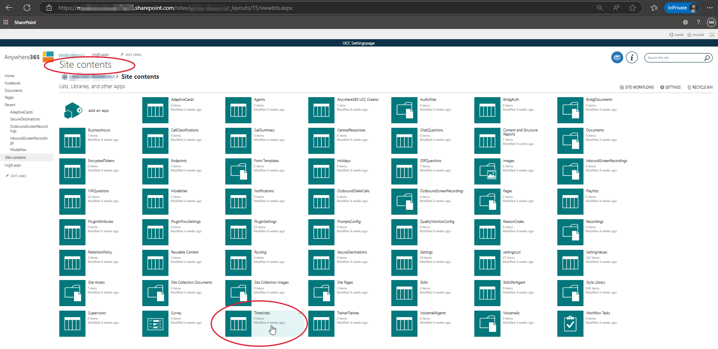718x349 pixels.
Task: Open the browser three-dot menu
Action: (x=710, y=8)
